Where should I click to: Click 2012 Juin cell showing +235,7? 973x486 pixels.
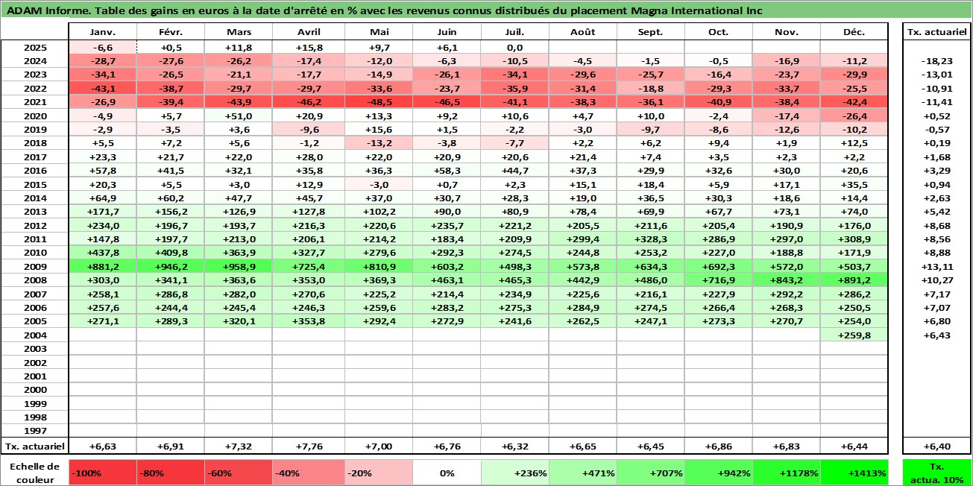click(x=447, y=225)
